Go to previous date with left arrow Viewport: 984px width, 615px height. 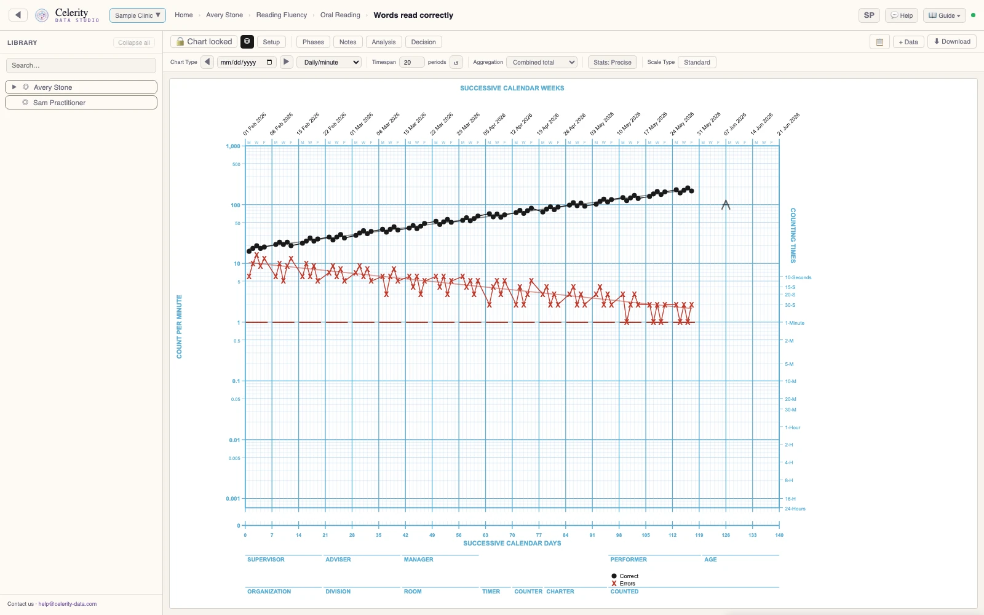[207, 62]
